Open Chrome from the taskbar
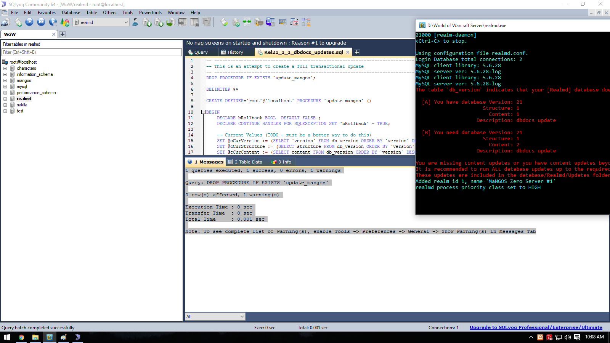The image size is (610, 343). click(x=21, y=337)
